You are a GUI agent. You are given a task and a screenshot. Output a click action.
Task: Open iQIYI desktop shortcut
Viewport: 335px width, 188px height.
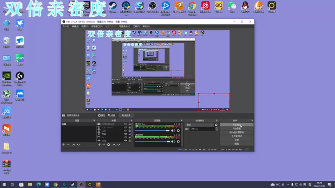[x=20, y=60]
